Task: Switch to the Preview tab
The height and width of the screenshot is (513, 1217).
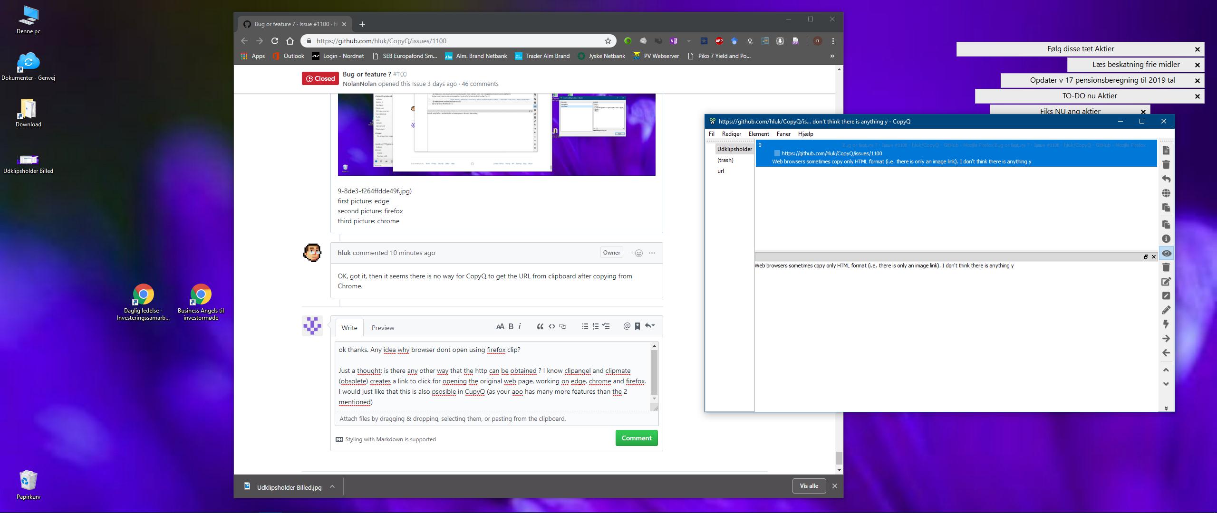Action: tap(383, 327)
